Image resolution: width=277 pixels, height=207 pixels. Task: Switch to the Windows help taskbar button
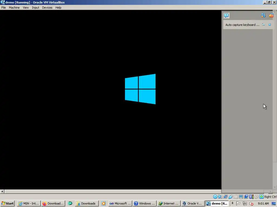[x=144, y=203]
